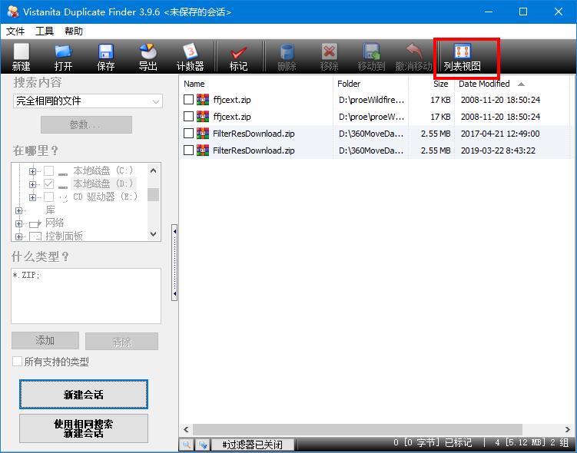Click folder D:\proe\proeW... cell
The height and width of the screenshot is (453, 577).
371,117
